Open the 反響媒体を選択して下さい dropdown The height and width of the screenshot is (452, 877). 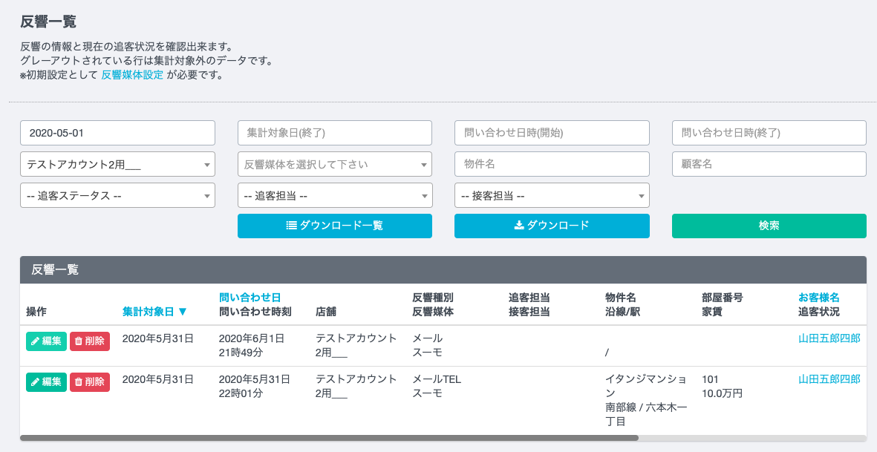point(334,164)
